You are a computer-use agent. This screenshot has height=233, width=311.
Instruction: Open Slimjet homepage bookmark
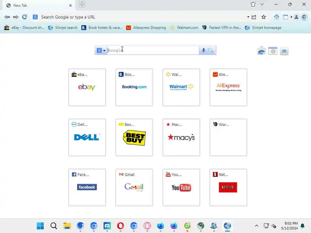coord(263,28)
